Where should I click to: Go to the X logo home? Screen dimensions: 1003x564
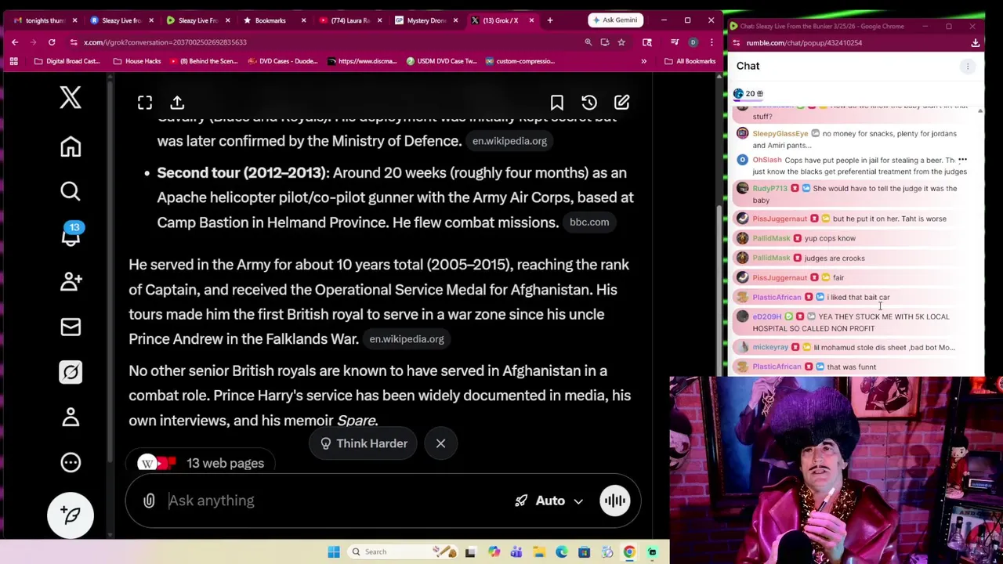coord(71,97)
